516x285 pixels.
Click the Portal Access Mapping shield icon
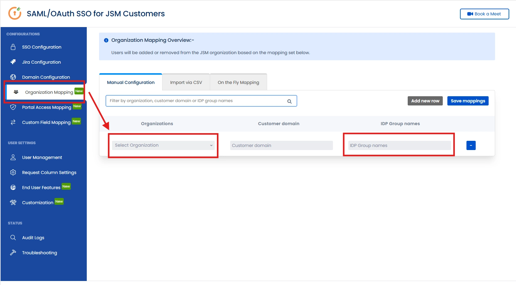13,107
